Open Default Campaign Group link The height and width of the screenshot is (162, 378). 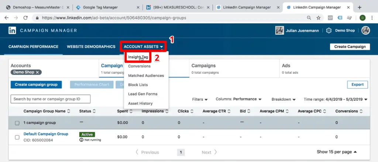pos(46,134)
